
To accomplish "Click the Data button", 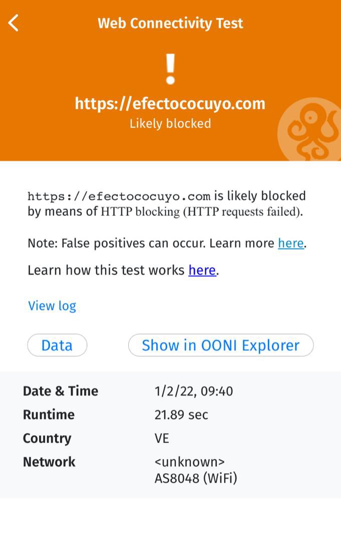I will tap(57, 345).
